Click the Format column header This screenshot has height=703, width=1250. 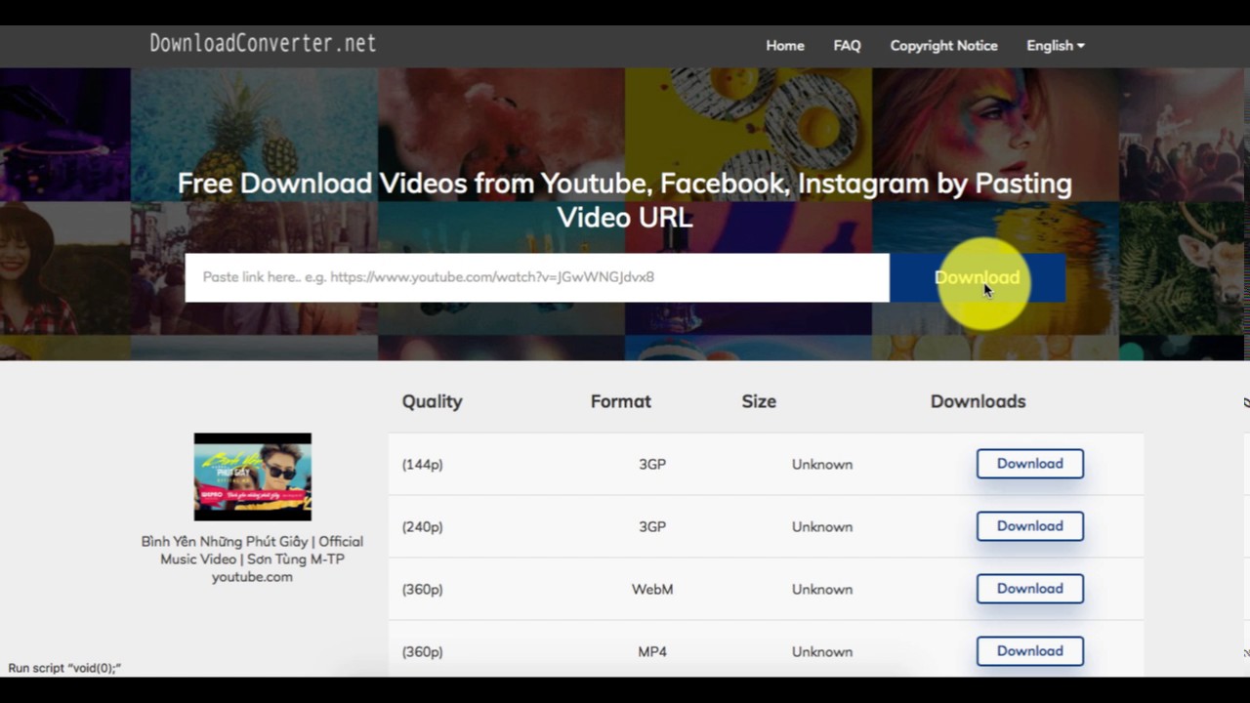(x=620, y=401)
